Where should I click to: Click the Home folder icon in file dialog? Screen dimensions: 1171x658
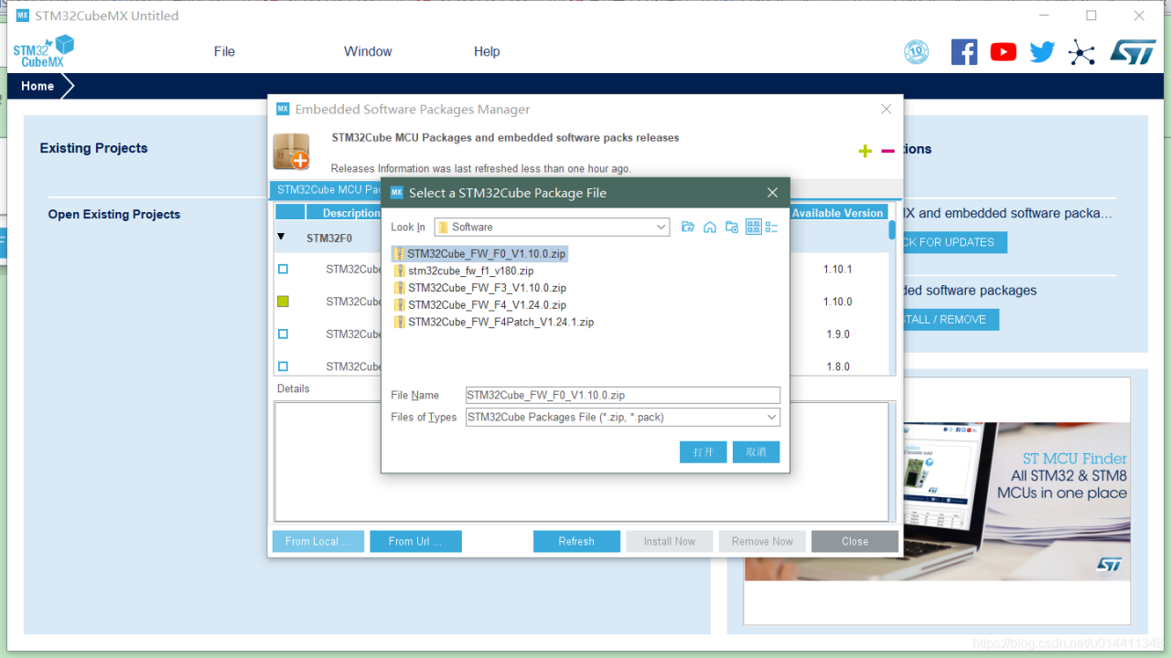pos(710,227)
